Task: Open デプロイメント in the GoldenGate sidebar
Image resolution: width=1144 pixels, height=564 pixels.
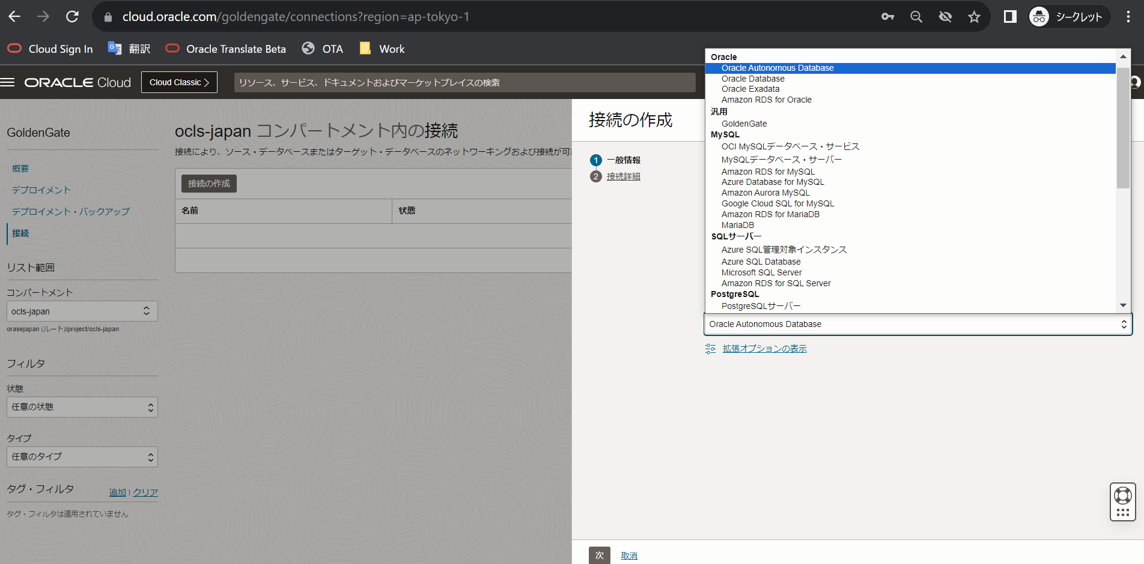Action: 41,190
